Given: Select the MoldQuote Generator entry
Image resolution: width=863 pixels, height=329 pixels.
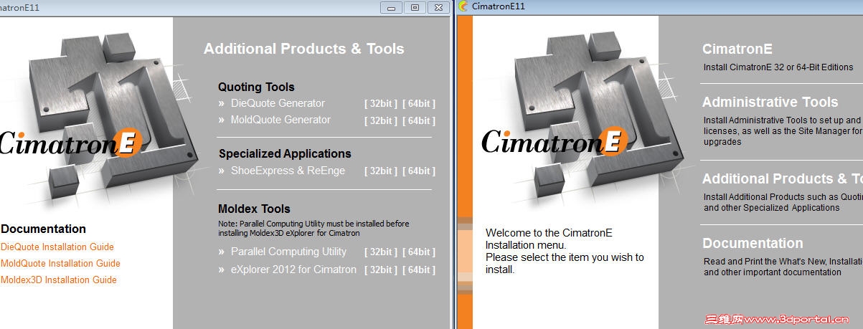Looking at the screenshot, I should point(280,120).
